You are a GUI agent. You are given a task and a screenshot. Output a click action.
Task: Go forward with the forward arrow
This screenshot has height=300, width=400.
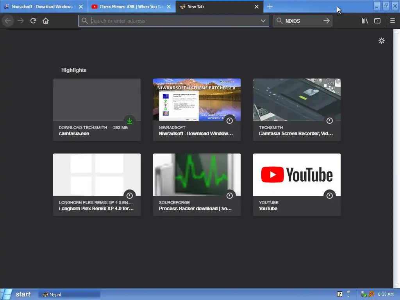point(21,21)
